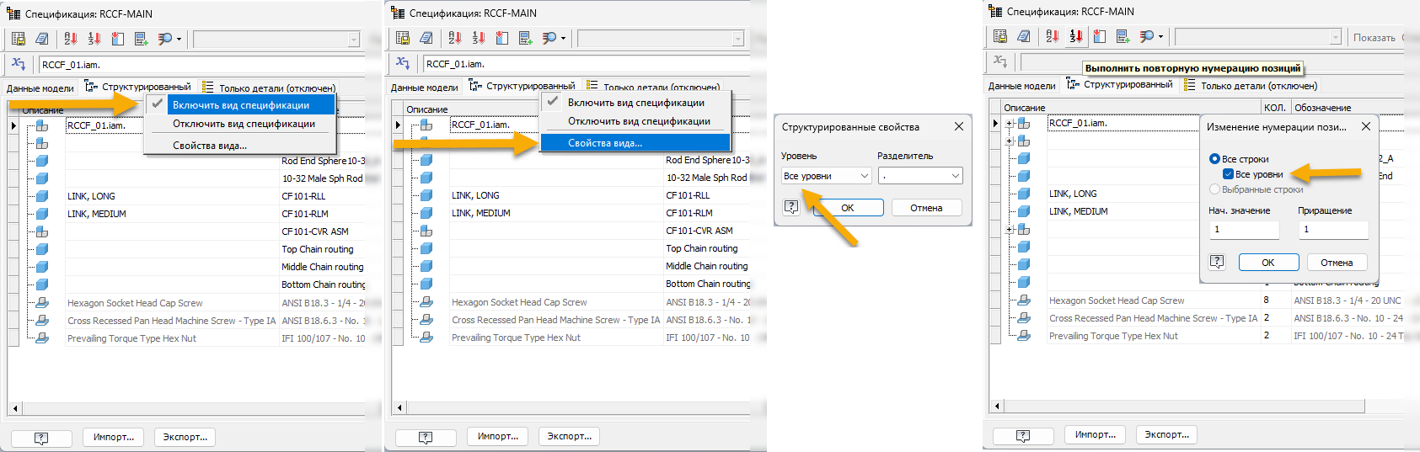This screenshot has height=452, width=1420.
Task: Click Отмена in Изменение нумерации dialog
Action: (x=1337, y=263)
